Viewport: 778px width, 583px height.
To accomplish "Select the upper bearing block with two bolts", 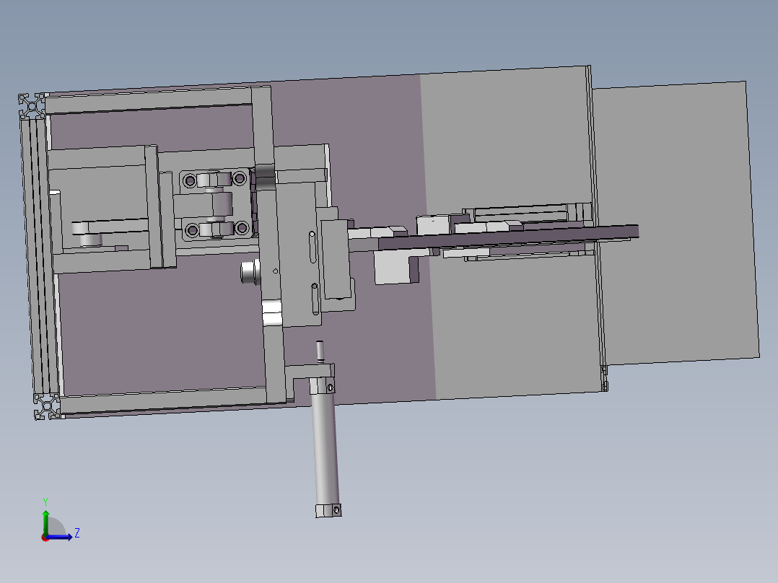I will [x=214, y=179].
